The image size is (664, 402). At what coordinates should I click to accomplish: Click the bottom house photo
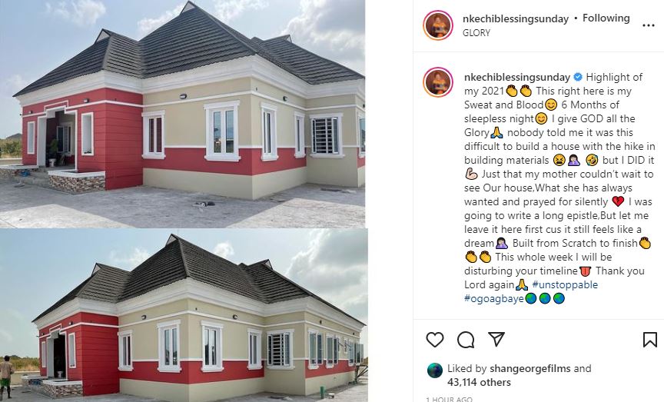click(x=184, y=315)
